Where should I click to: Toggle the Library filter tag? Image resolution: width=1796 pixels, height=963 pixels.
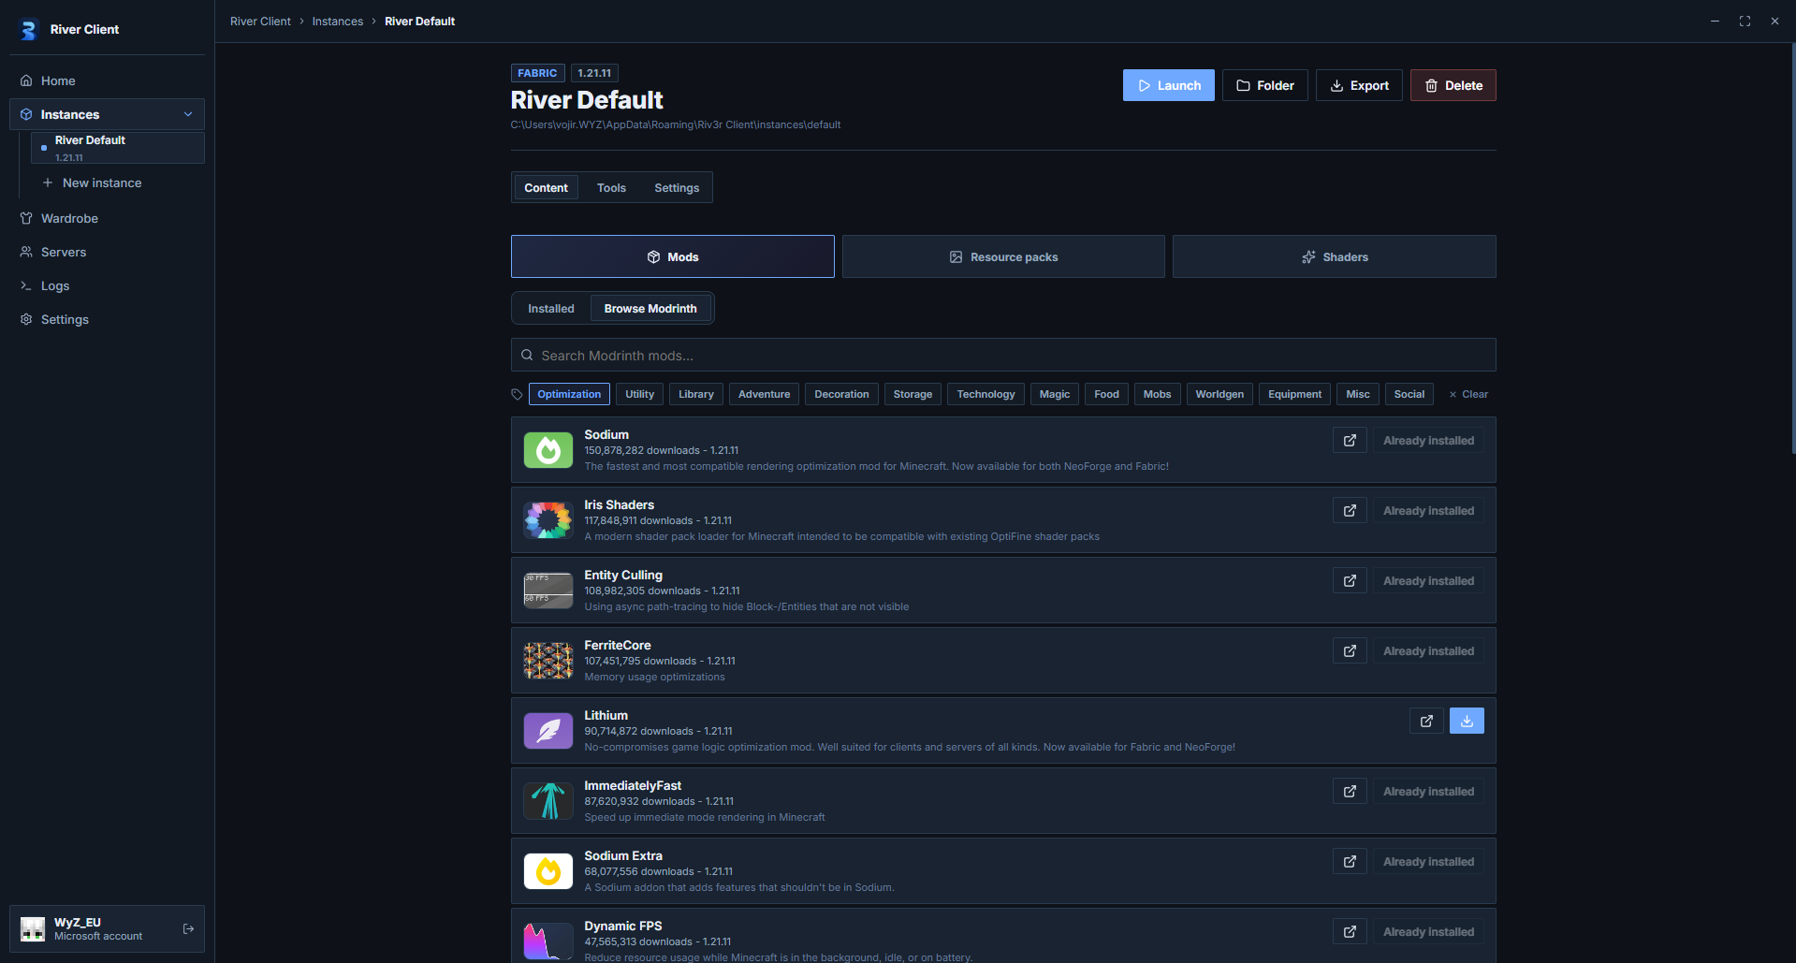pyautogui.click(x=696, y=394)
